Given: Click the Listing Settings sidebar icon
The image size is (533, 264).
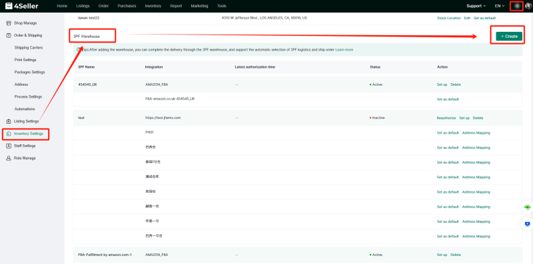Looking at the screenshot, I should coord(9,121).
